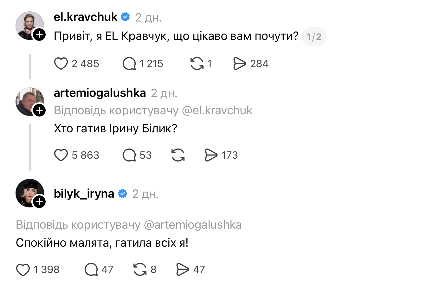This screenshot has height=285, width=433.
Task: Follow bilyk_iryna using the plus badge
Action: click(39, 202)
